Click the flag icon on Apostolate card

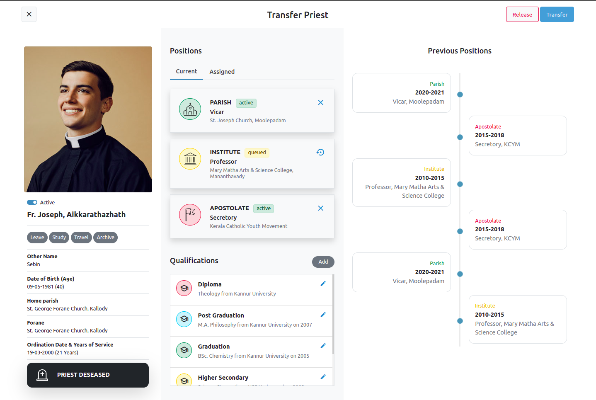(190, 215)
